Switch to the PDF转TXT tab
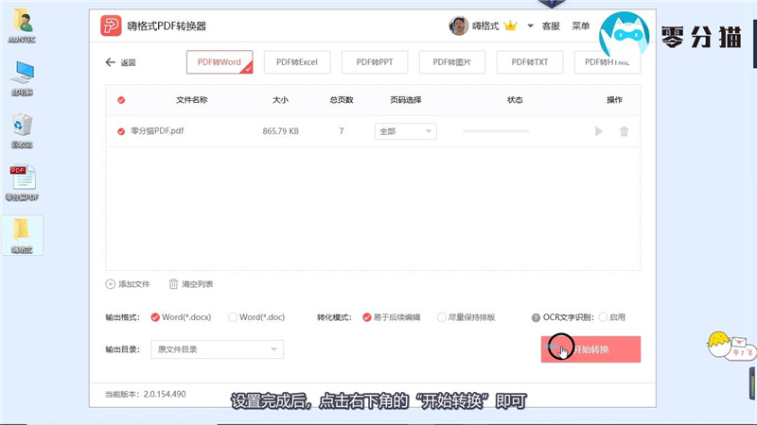 530,62
